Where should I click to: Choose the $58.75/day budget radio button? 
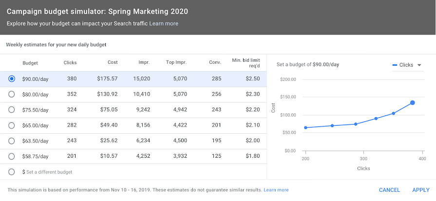click(12, 156)
